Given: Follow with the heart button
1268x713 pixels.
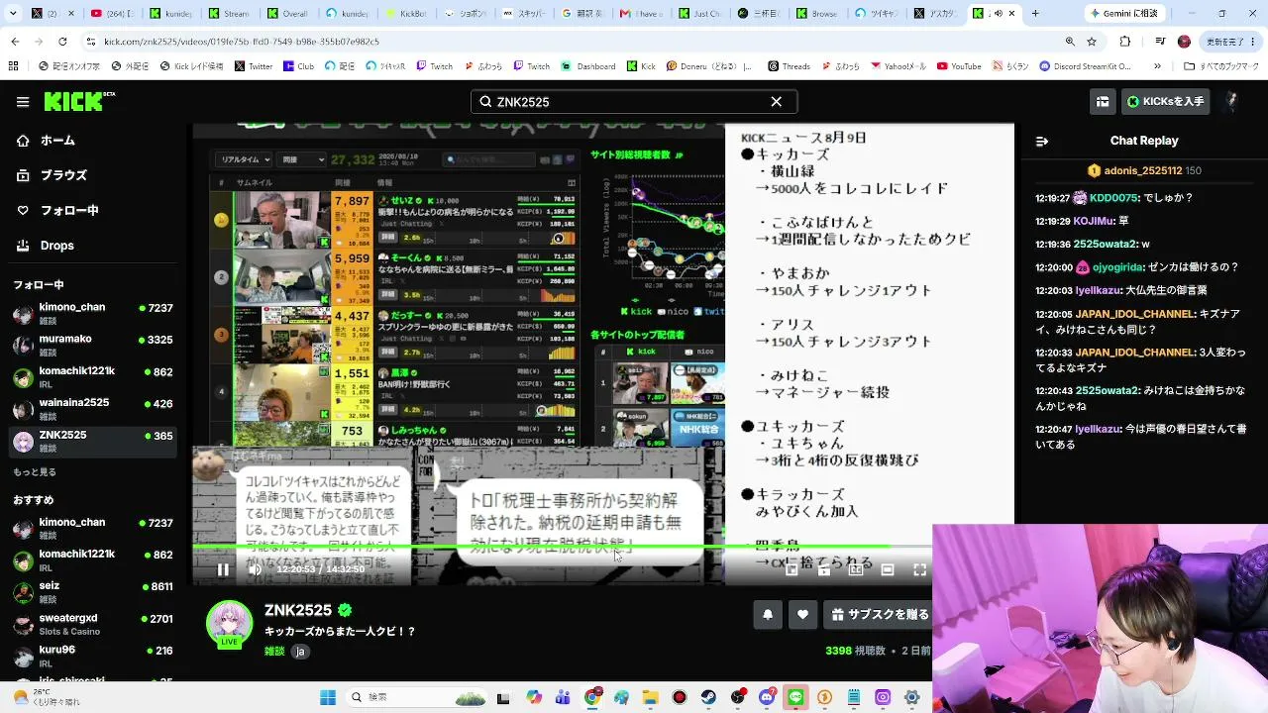Looking at the screenshot, I should [x=802, y=614].
